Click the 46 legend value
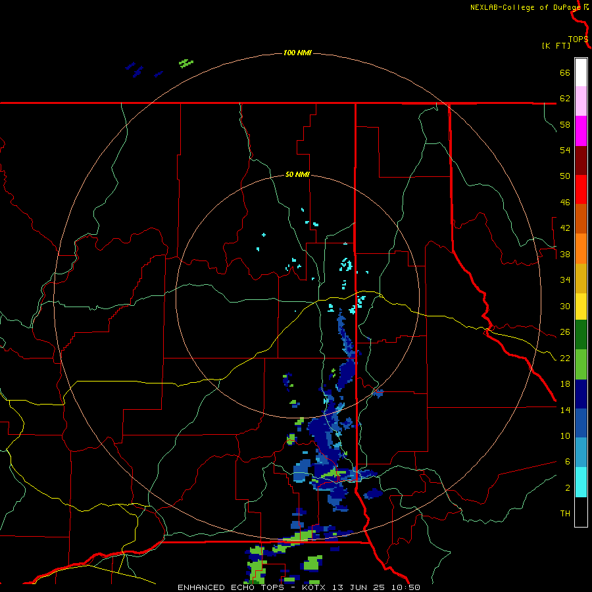The width and height of the screenshot is (592, 592). (565, 203)
